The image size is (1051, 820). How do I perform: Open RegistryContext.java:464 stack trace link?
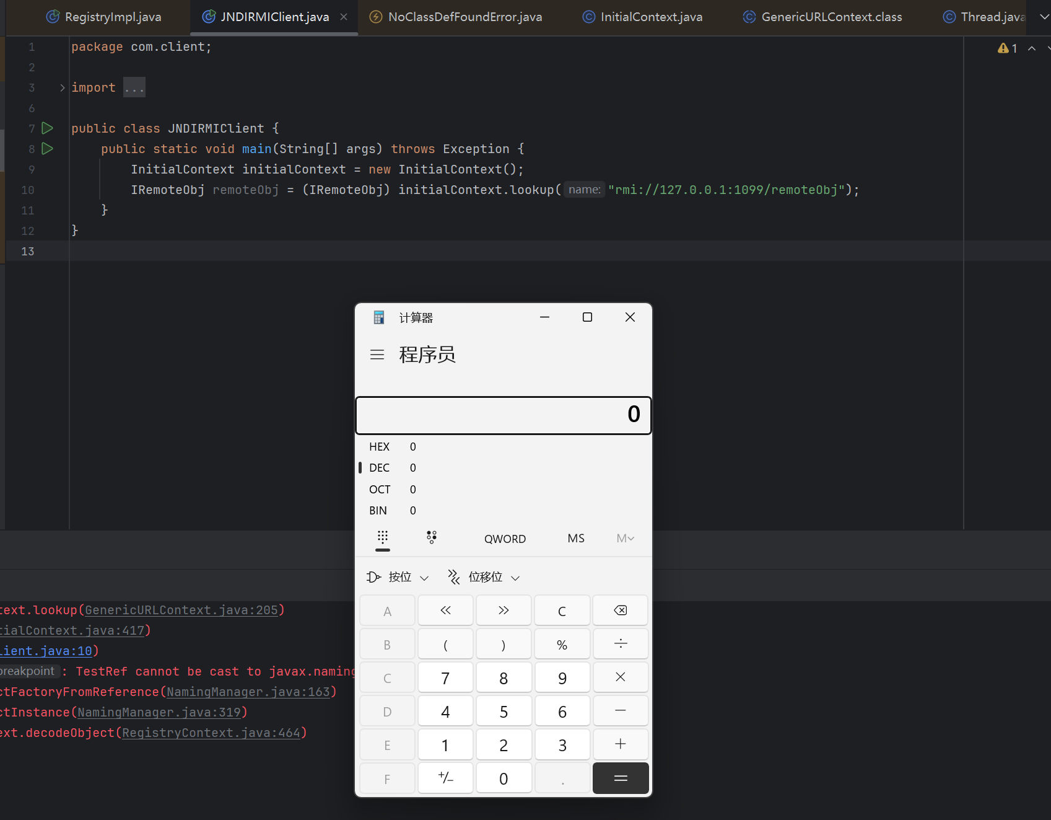[211, 733]
